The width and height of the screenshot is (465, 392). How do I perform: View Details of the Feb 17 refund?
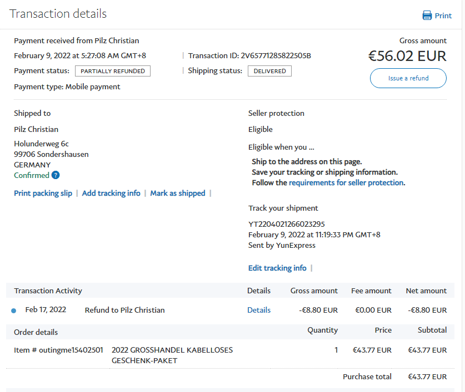259,310
